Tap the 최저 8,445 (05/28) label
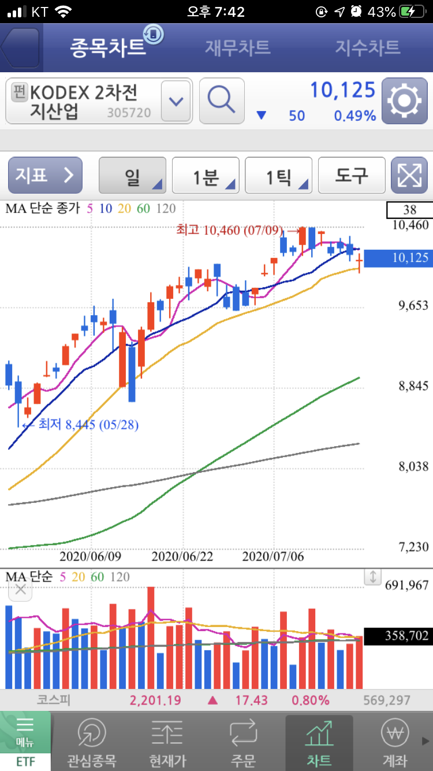Screen dimensions: 433x771 (x=88, y=425)
